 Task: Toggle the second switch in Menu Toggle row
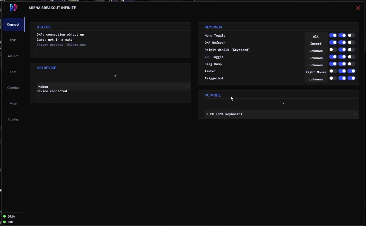pos(342,35)
